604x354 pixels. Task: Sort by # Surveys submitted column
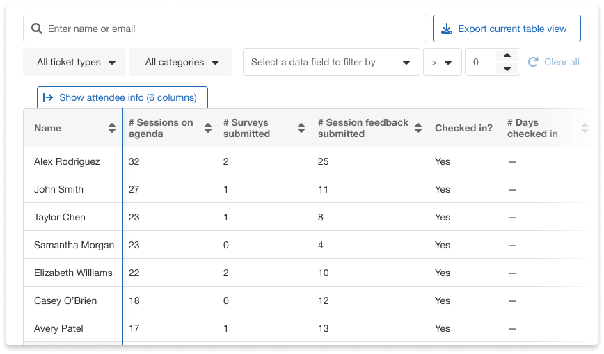pos(301,128)
